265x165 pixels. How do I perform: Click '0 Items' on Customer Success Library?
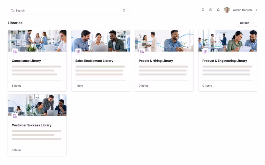[17, 150]
